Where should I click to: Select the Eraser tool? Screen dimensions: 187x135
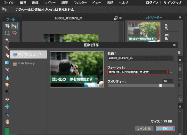[x=7, y=55]
